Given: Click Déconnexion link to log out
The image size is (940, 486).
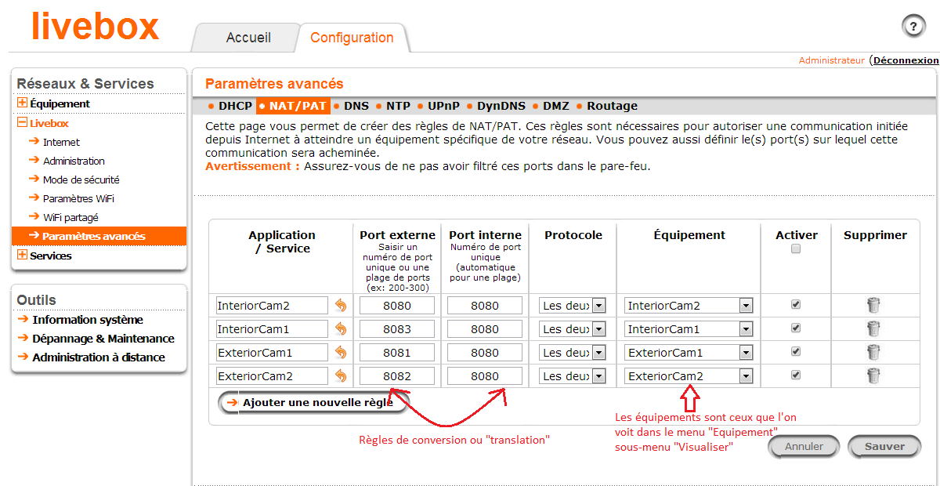Looking at the screenshot, I should [906, 60].
